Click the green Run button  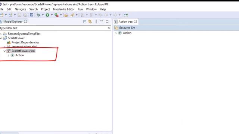click(x=47, y=15)
